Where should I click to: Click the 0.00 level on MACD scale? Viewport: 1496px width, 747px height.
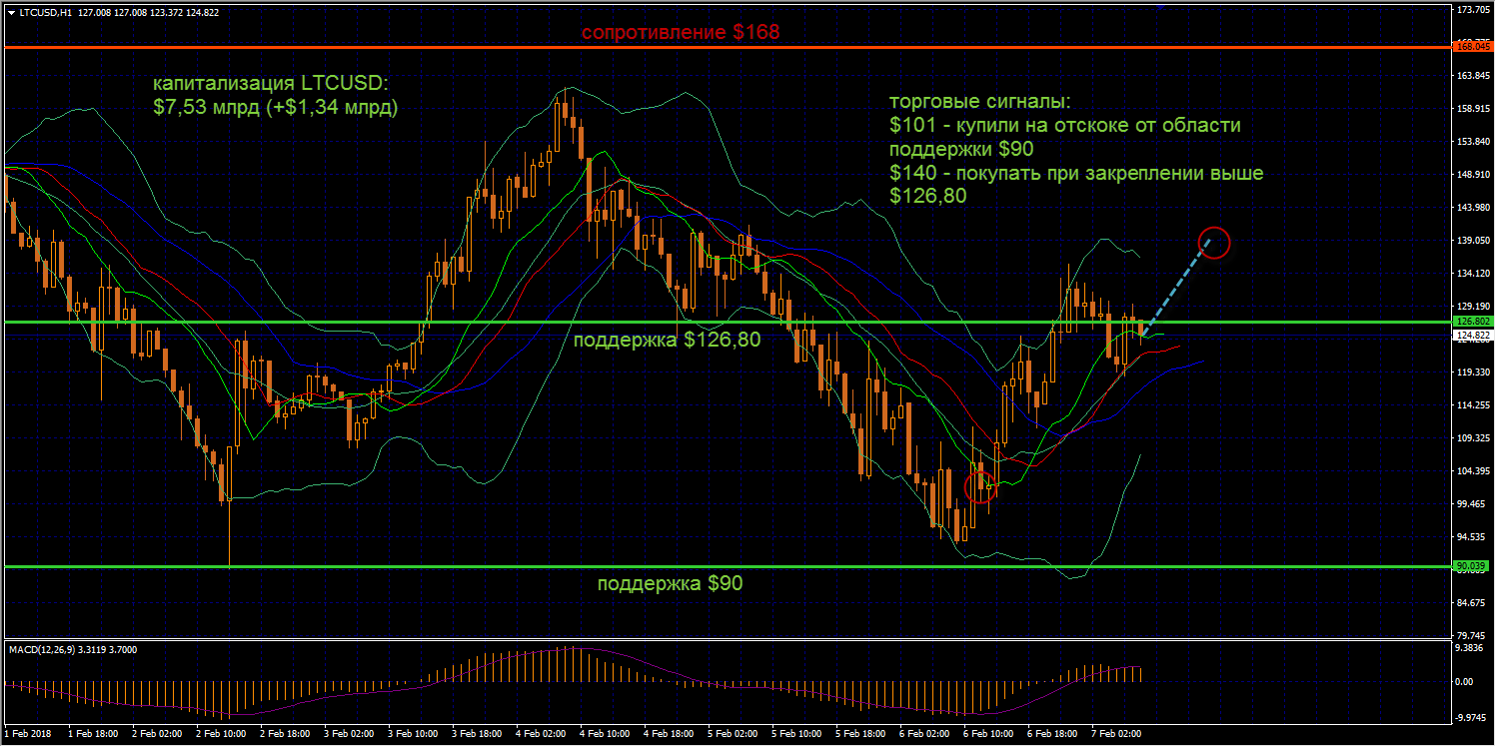click(1466, 682)
